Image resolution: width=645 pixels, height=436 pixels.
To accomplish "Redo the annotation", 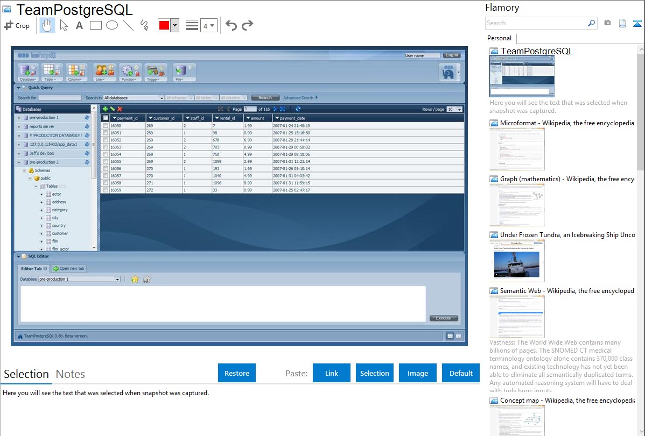I will (247, 25).
